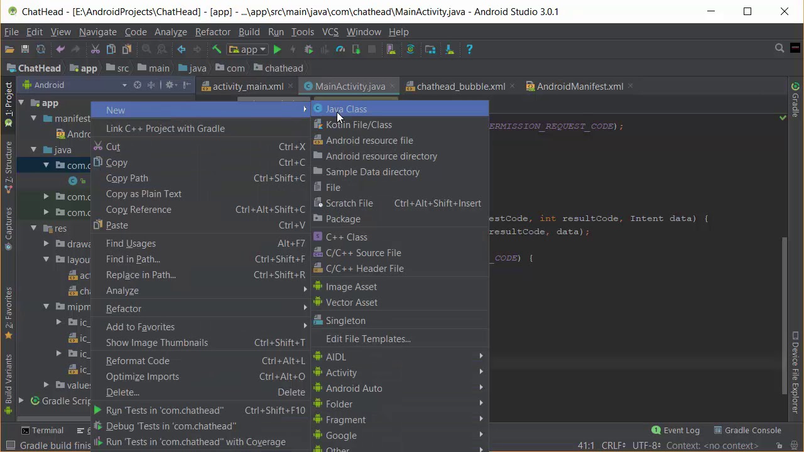Click the Open folder toolbar icon
Image resolution: width=804 pixels, height=452 pixels.
pyautogui.click(x=9, y=49)
